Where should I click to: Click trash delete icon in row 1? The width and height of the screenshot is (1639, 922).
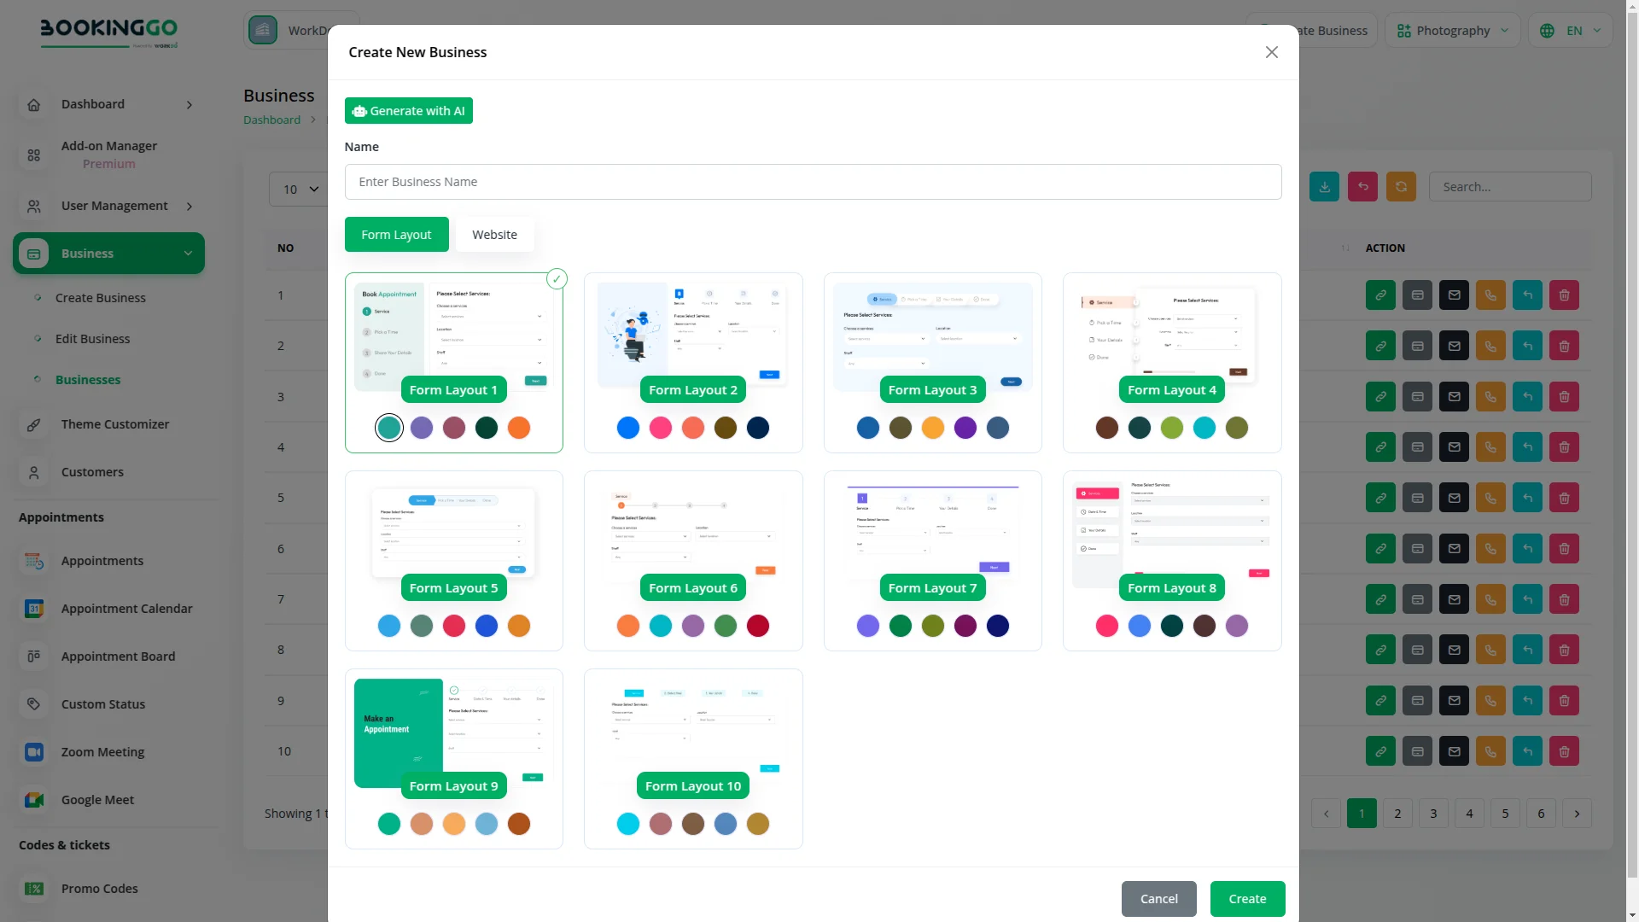coord(1564,295)
